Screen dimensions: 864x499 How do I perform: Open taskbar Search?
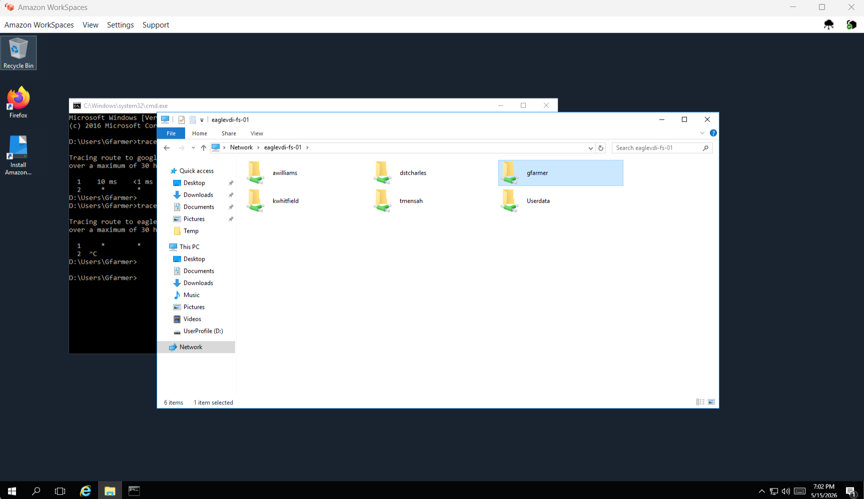(36, 491)
